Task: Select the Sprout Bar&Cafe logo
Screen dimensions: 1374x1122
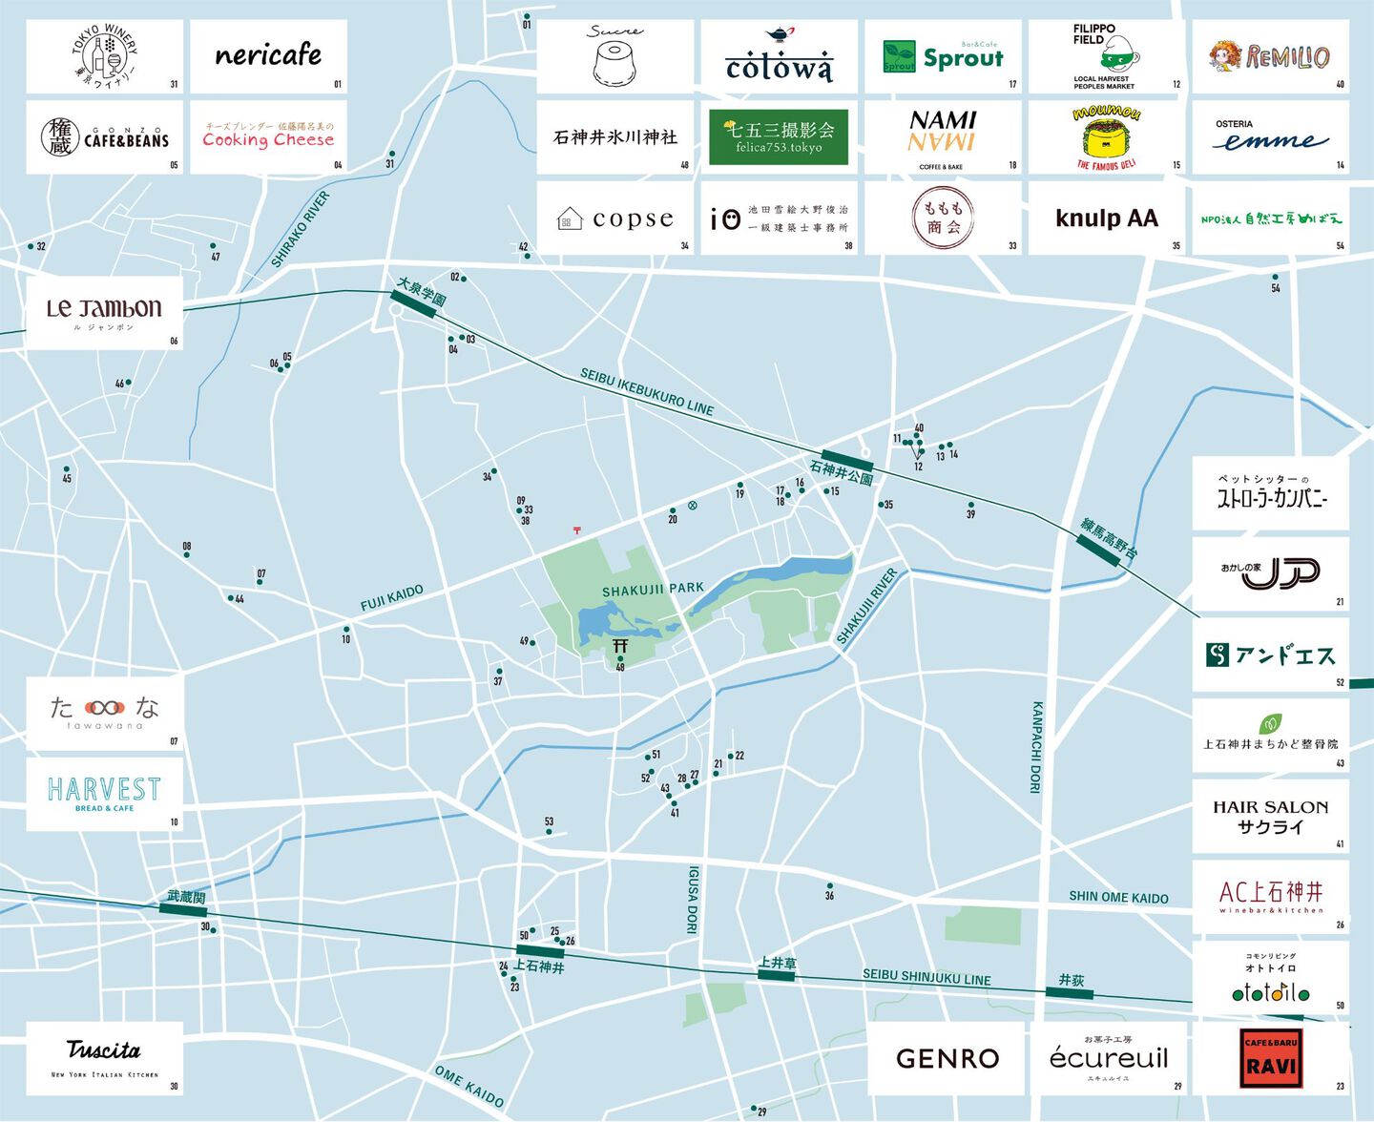Action: point(943,56)
